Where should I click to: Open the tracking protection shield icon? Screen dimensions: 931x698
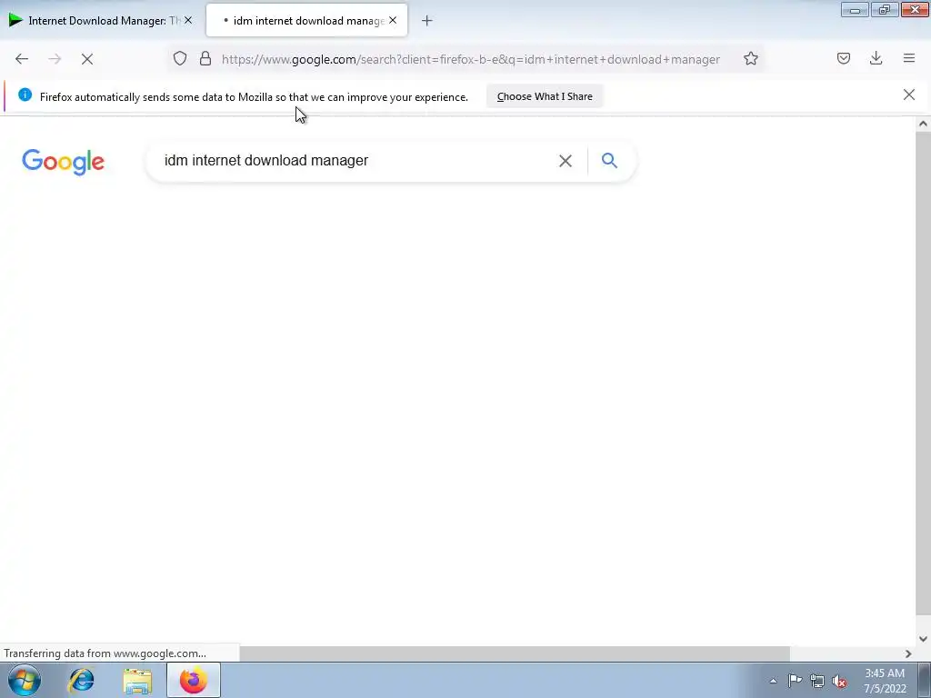[x=180, y=58]
